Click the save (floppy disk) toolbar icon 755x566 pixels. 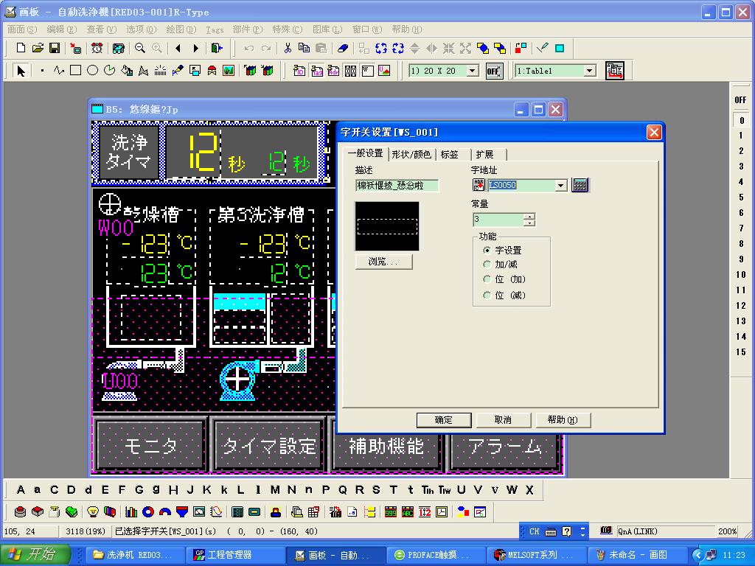tap(55, 49)
